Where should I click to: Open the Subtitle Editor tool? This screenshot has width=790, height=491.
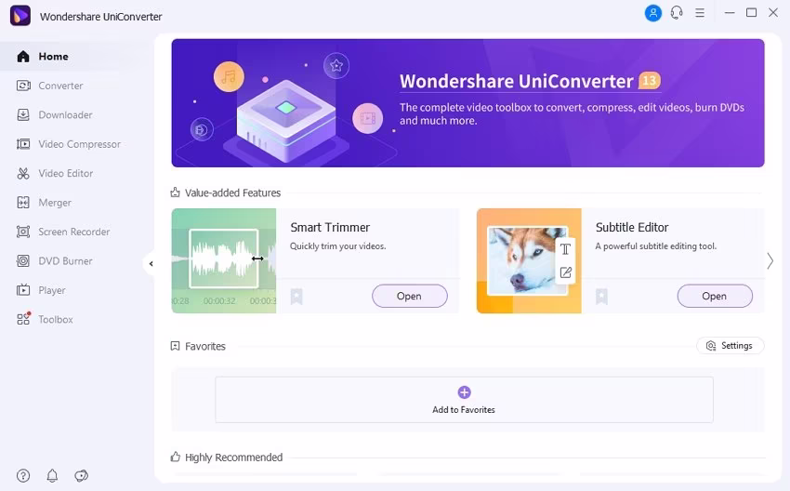(715, 296)
